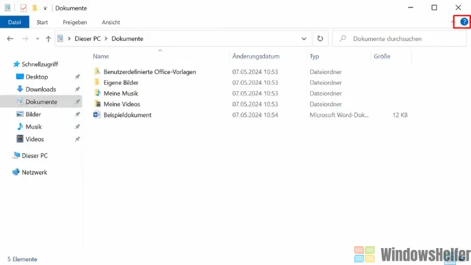Select the Eigene Bilder folder

point(121,83)
